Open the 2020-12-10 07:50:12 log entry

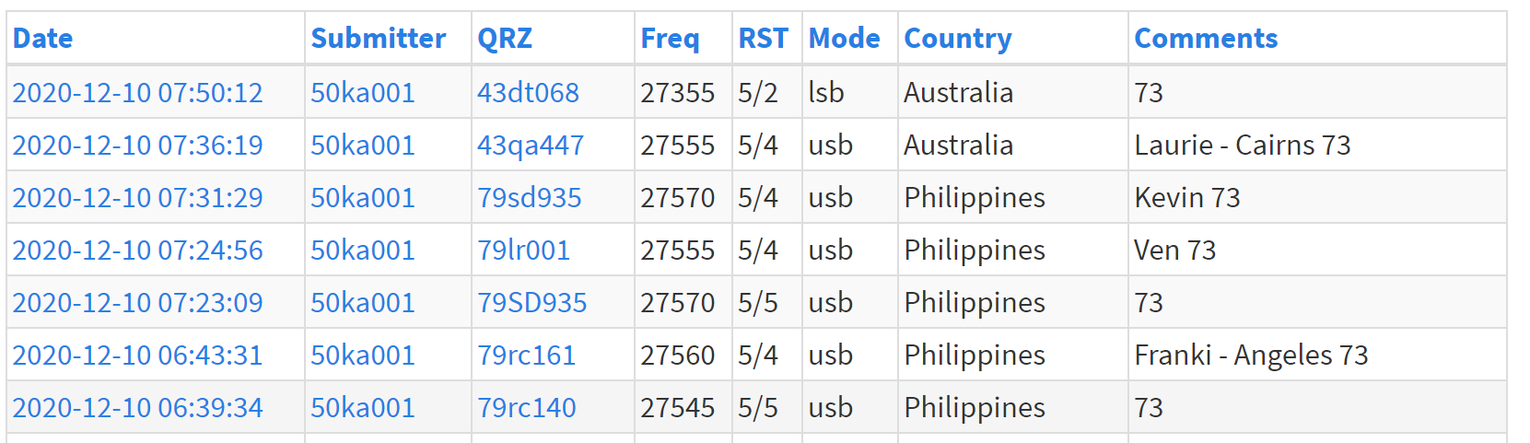tap(137, 92)
